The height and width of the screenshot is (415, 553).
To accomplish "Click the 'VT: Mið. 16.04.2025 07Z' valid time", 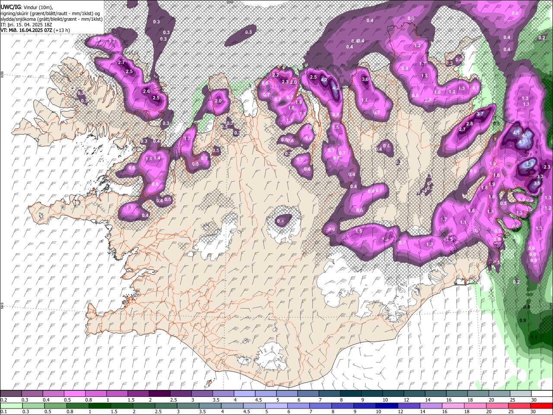I will point(26,30).
